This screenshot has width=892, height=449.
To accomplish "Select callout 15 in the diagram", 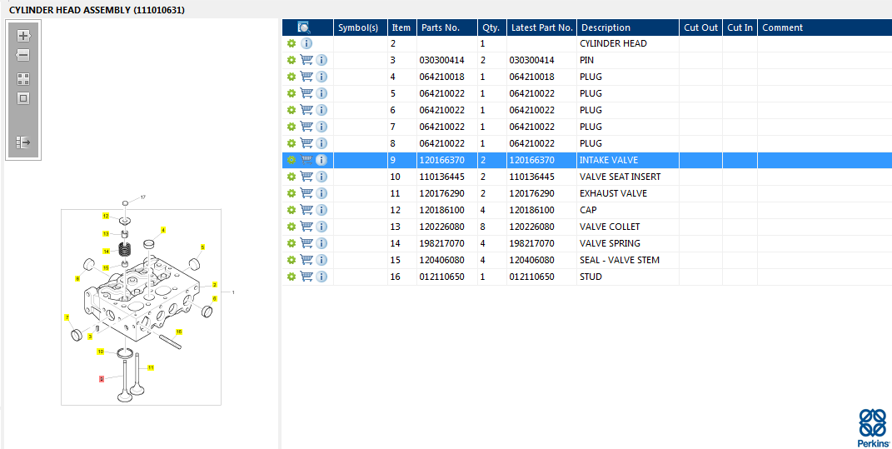I will (106, 267).
